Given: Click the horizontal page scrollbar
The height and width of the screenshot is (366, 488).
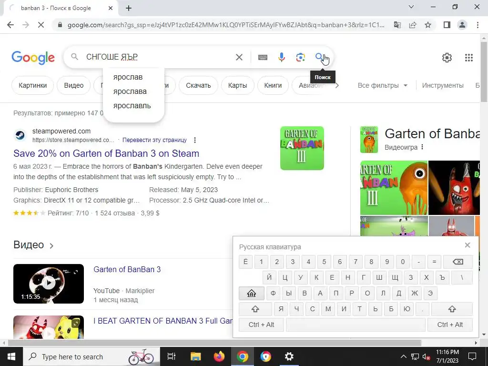Looking at the screenshot, I should pyautogui.click(x=214, y=343).
